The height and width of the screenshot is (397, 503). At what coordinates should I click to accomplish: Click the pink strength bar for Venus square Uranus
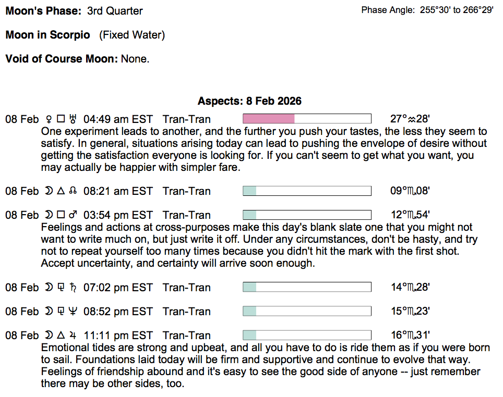pyautogui.click(x=269, y=119)
